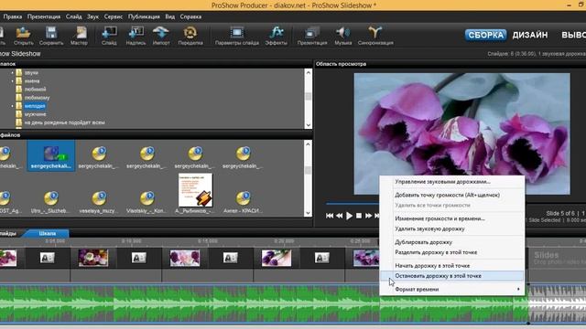Open the любимой folder
The height and width of the screenshot is (329, 586).
click(35, 90)
